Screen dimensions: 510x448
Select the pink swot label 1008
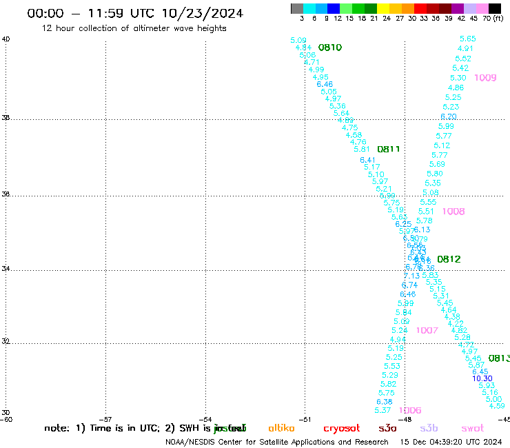tap(453, 212)
